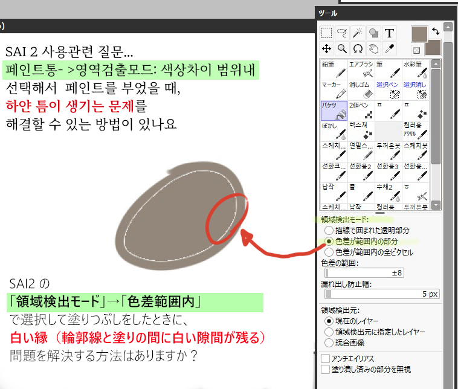This screenshot has width=458, height=389.
Task: Enable the アンチエイリアス checkbox
Action: point(326,358)
